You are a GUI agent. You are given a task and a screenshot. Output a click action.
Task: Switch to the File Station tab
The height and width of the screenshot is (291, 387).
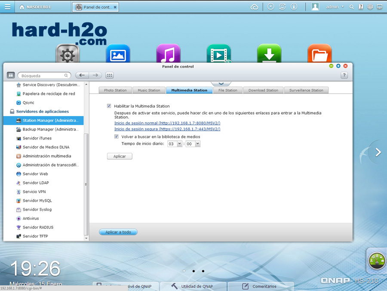click(x=228, y=90)
